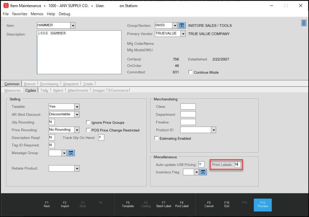The image size is (309, 217).
Task: Click the Inventory Flag lookup icon
Action: 203,172
